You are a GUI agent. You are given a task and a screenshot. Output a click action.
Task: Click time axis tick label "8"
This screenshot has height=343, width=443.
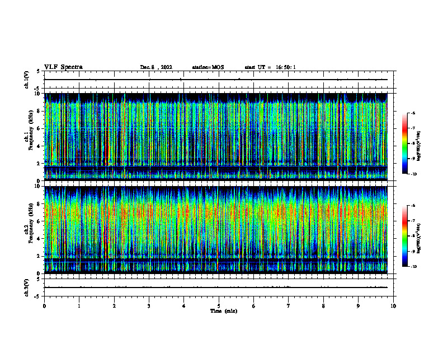[x=323, y=306]
